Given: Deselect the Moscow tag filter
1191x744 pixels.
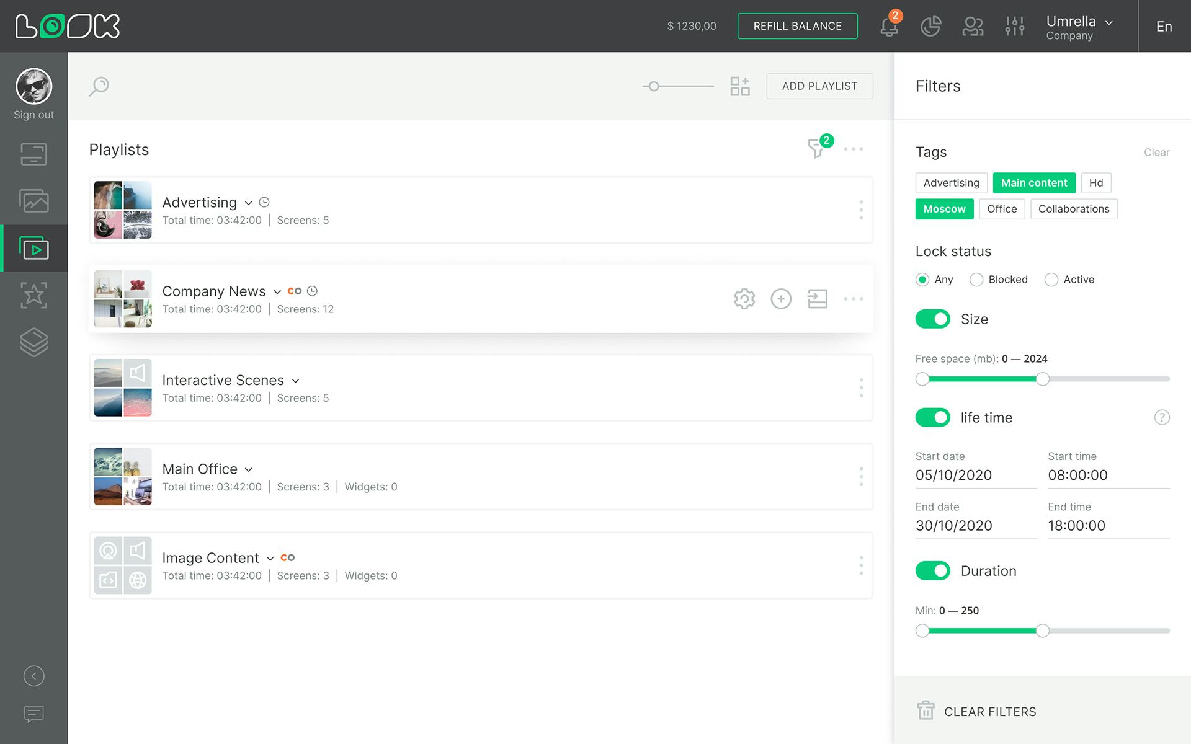Looking at the screenshot, I should click(944, 209).
